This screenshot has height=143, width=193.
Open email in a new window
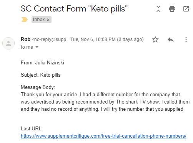(186, 9)
